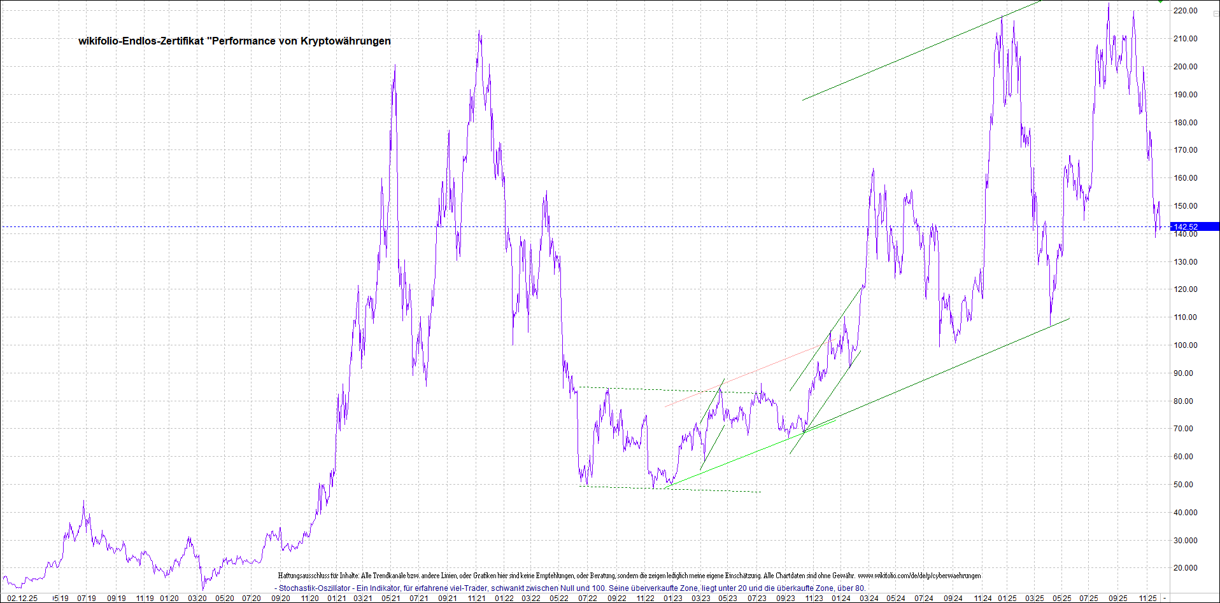The height and width of the screenshot is (603, 1220).
Task: Click the minus sign at the time axis end
Action: pyautogui.click(x=1165, y=598)
